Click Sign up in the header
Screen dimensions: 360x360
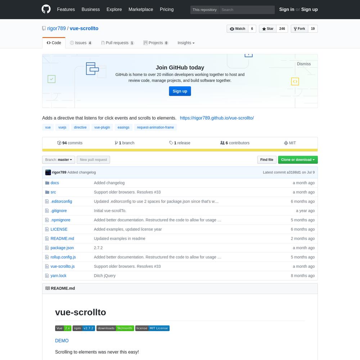[309, 9]
